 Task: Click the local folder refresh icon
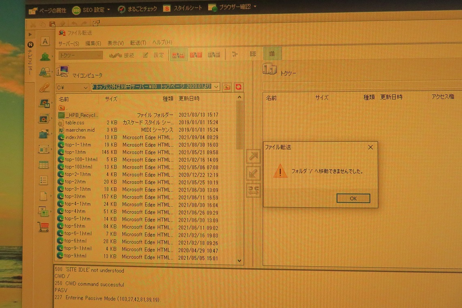pos(239,87)
